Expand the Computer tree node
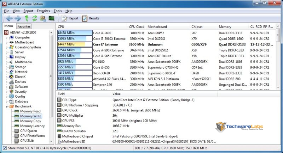Viewport: 283px width, 153px height. [7, 38]
